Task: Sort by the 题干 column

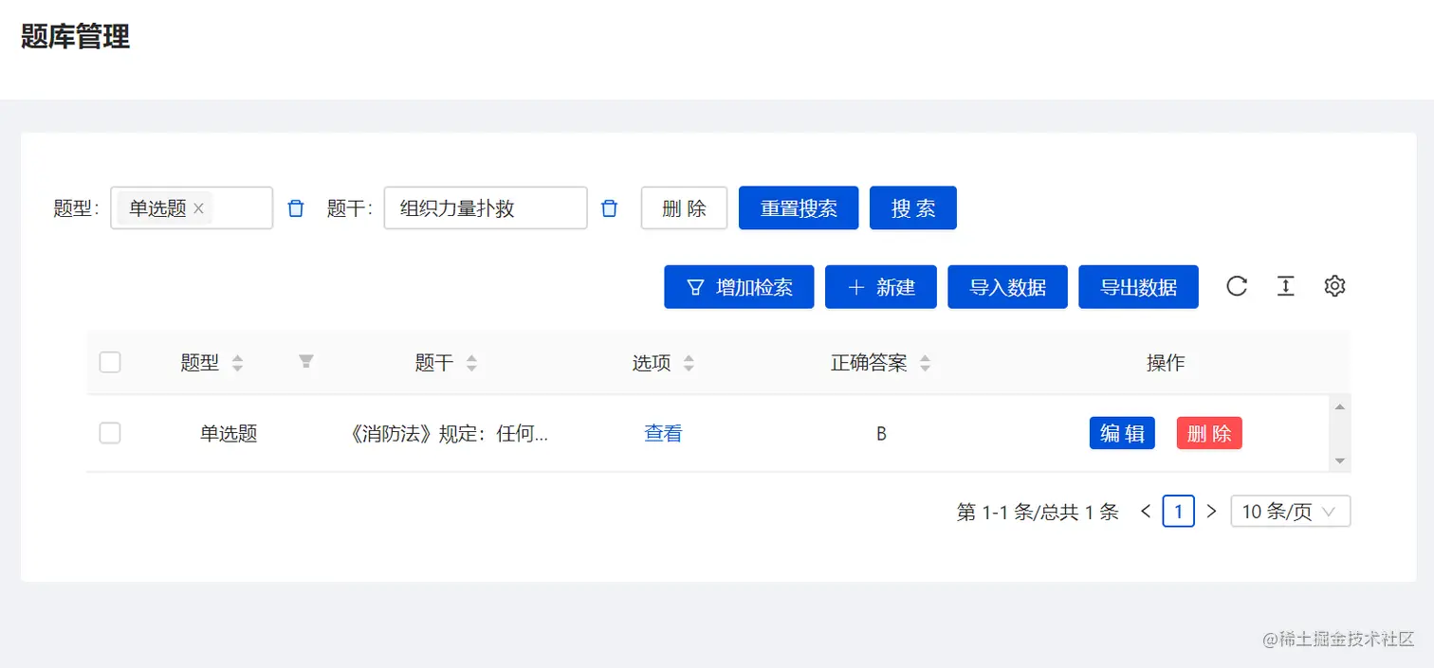Action: tap(471, 363)
